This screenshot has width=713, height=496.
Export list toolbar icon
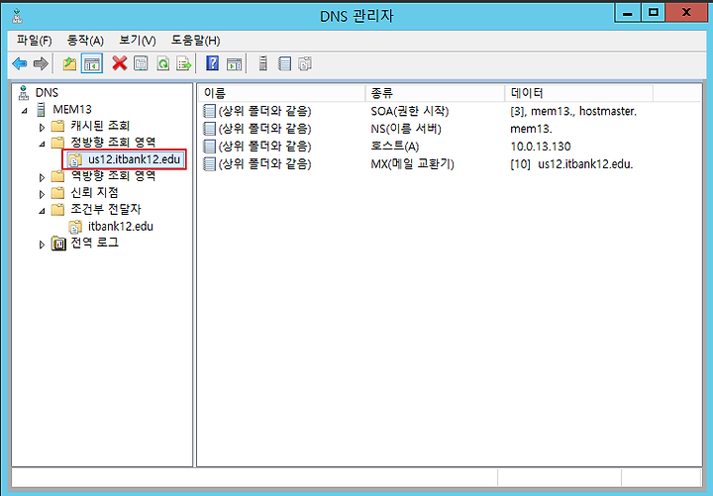[x=184, y=63]
